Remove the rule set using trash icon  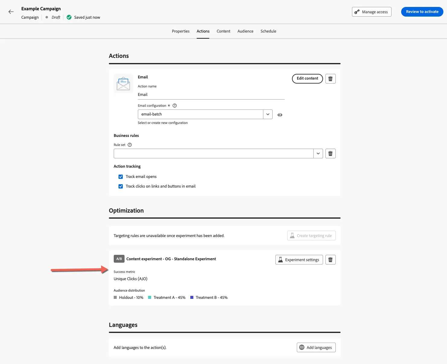[x=330, y=154]
